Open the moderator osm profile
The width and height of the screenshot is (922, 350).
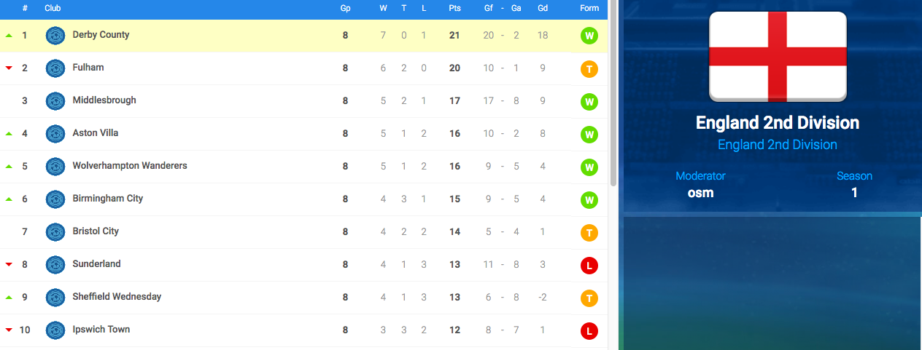pyautogui.click(x=700, y=193)
